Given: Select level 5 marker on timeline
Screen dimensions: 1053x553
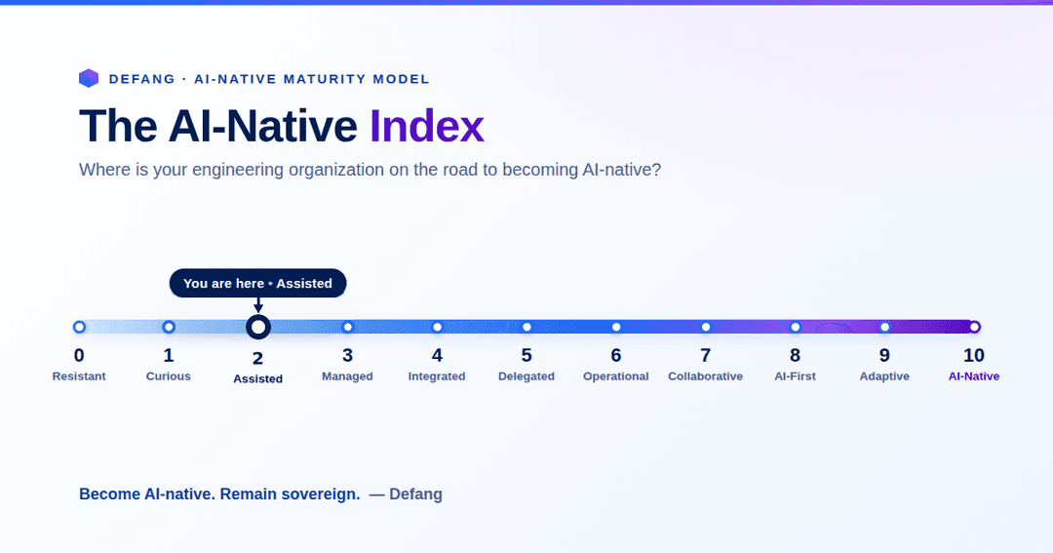Looking at the screenshot, I should [526, 328].
